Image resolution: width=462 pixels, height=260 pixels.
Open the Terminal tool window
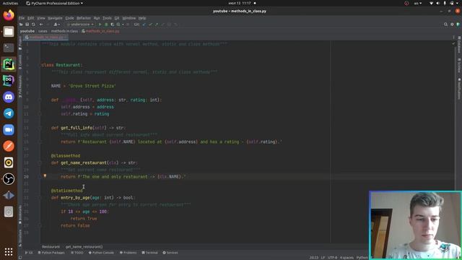pos(150,253)
